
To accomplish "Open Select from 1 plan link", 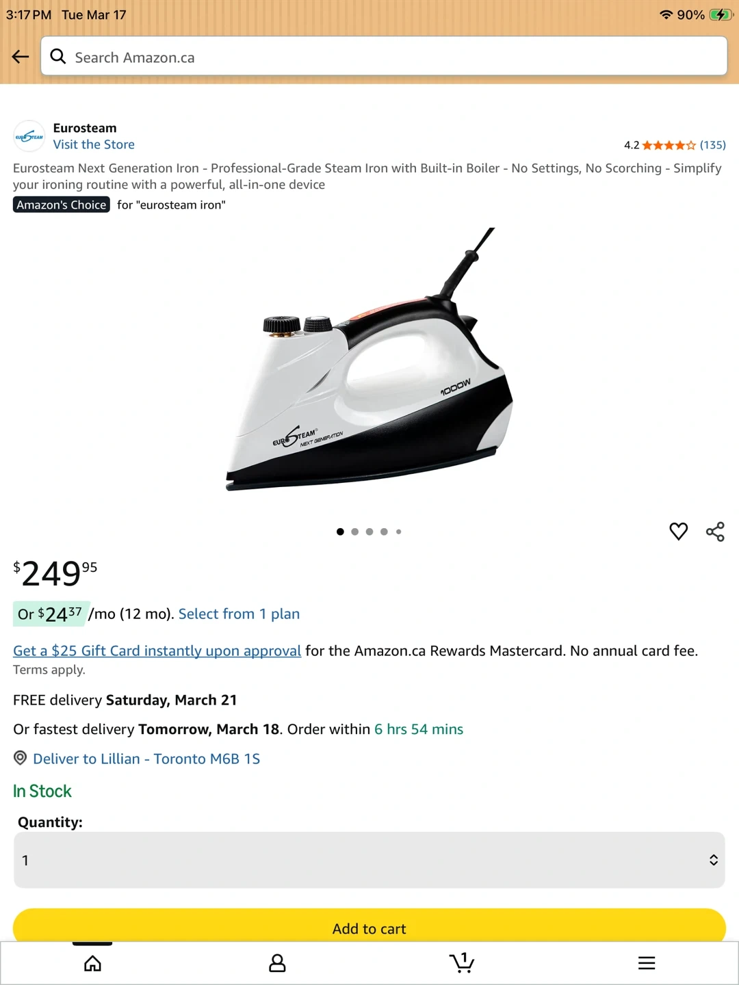I will coord(239,614).
